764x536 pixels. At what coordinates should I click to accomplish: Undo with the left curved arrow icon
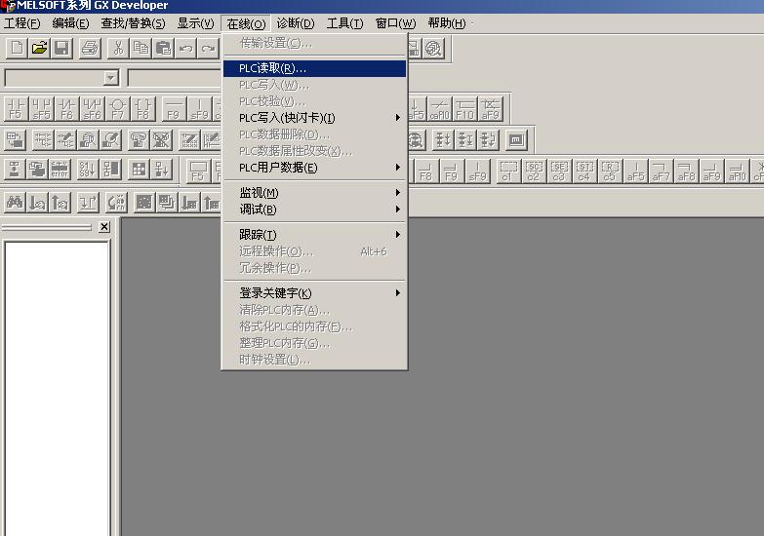pyautogui.click(x=185, y=48)
